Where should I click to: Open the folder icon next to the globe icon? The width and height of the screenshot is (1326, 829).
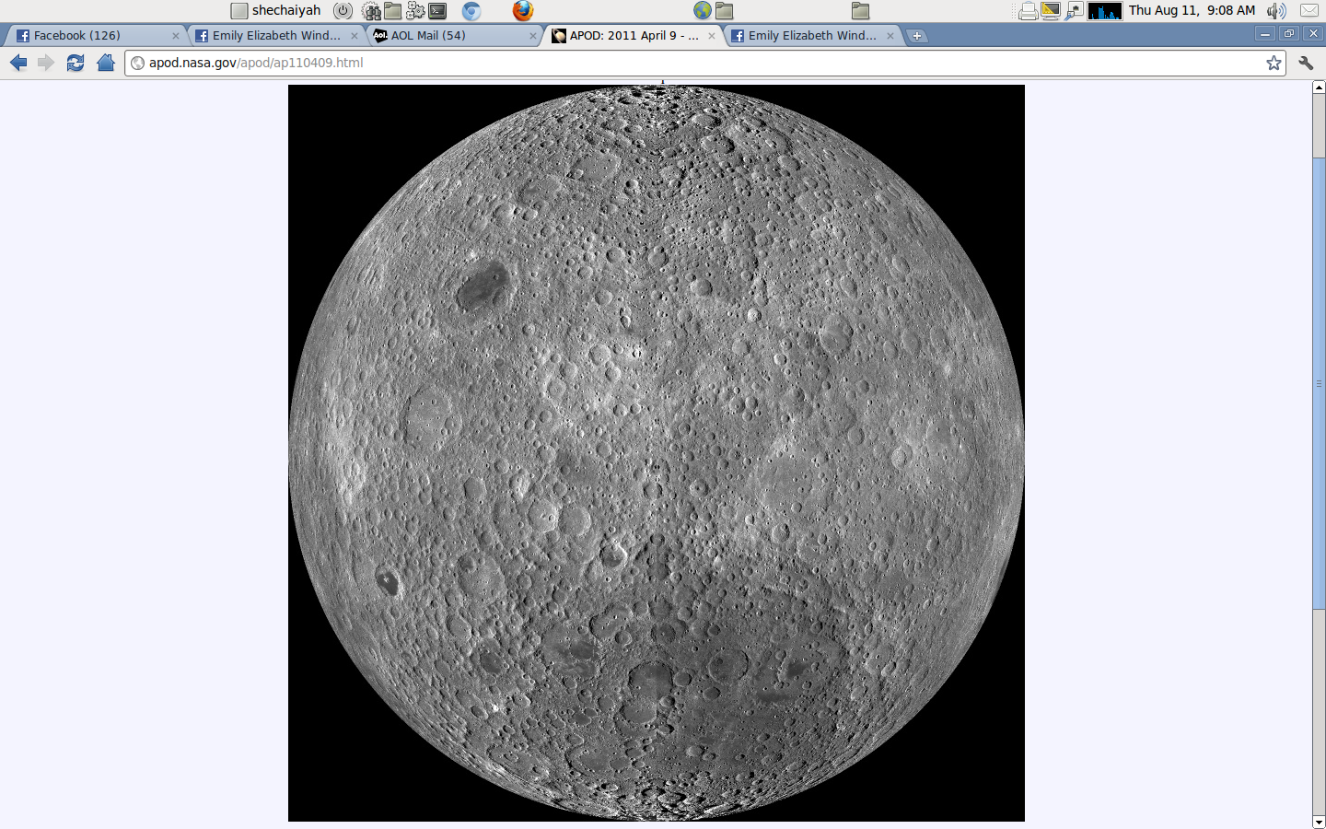coord(725,11)
